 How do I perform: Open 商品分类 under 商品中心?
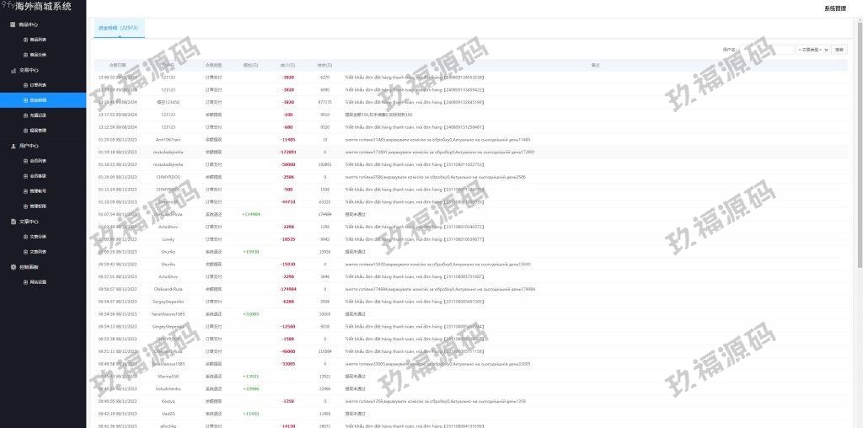point(38,55)
